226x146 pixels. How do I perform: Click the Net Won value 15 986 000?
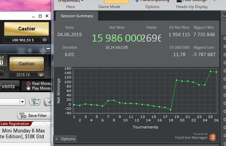pos(117,38)
